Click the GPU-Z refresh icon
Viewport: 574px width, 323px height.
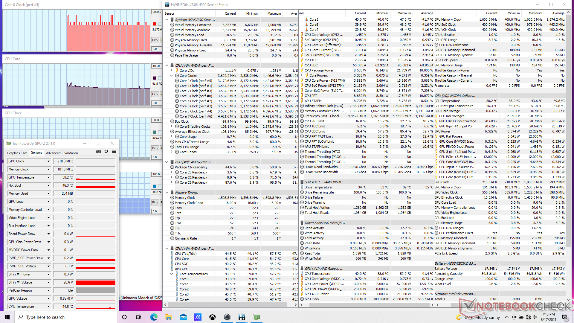pyautogui.click(x=106, y=152)
